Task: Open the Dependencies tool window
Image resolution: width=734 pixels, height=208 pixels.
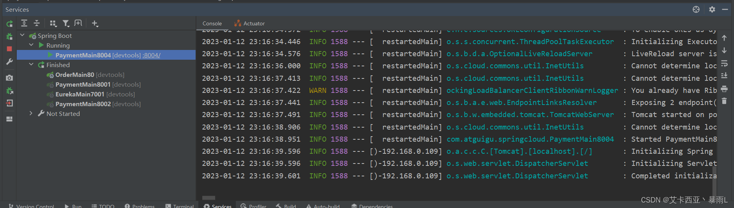Action: pos(372,206)
